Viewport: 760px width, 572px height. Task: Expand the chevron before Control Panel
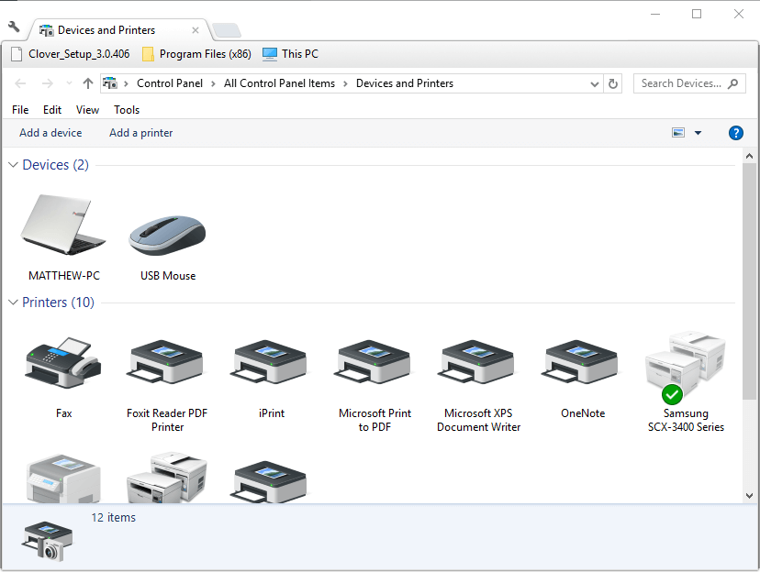pyautogui.click(x=126, y=83)
